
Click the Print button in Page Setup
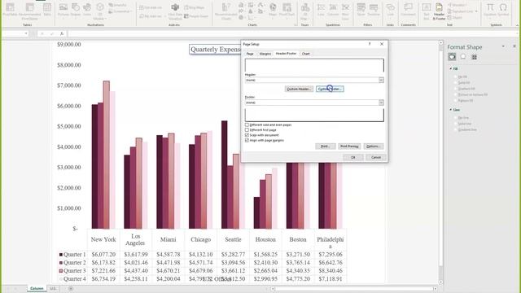pos(326,146)
